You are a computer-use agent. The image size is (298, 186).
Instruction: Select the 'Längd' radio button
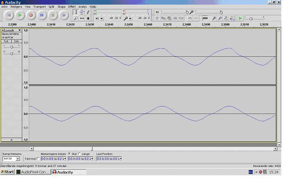pyautogui.click(x=80, y=154)
